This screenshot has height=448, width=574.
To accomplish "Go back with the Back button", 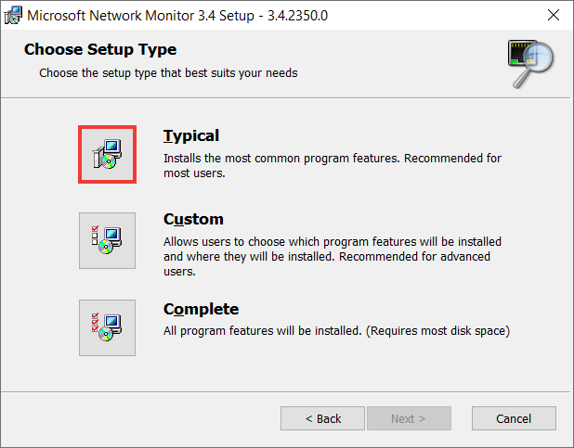I will 322,418.
